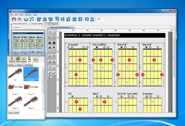Select the solid line tool

point(50,73)
